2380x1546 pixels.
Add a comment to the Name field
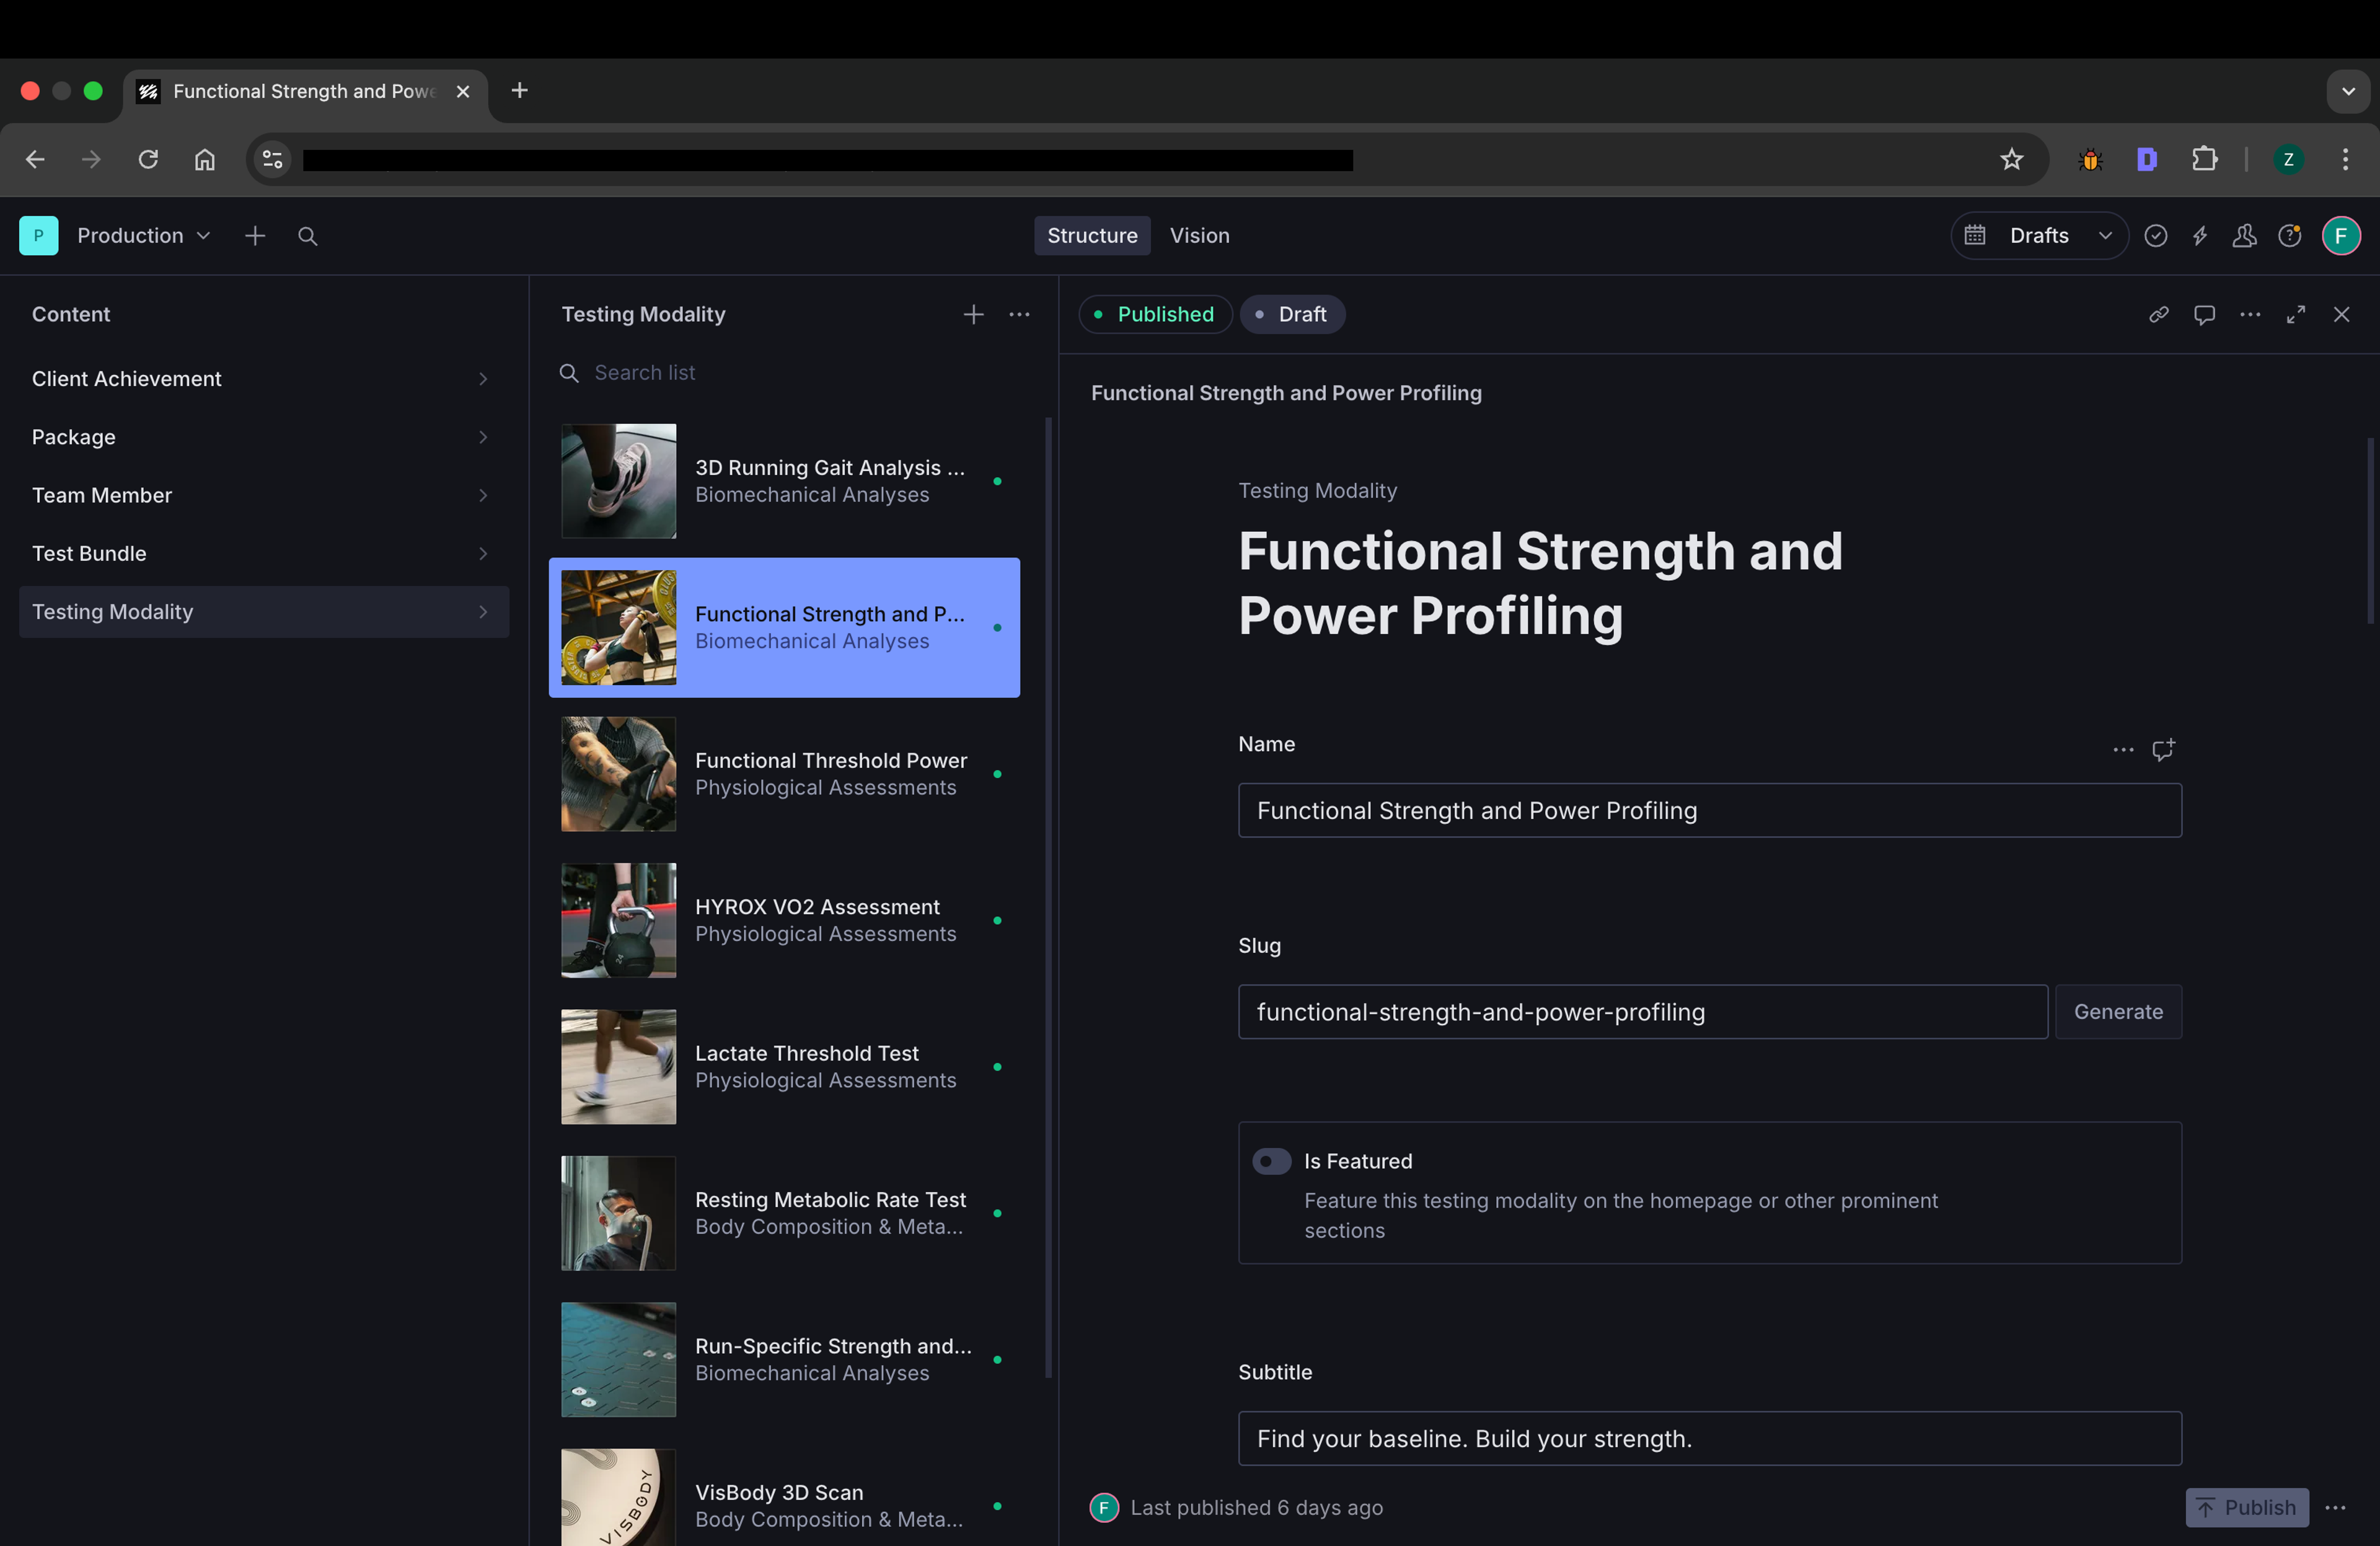[2163, 749]
